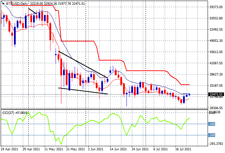Click the -293.3783 CCI scale value
This screenshot has width=225, height=153.
[x=216, y=143]
